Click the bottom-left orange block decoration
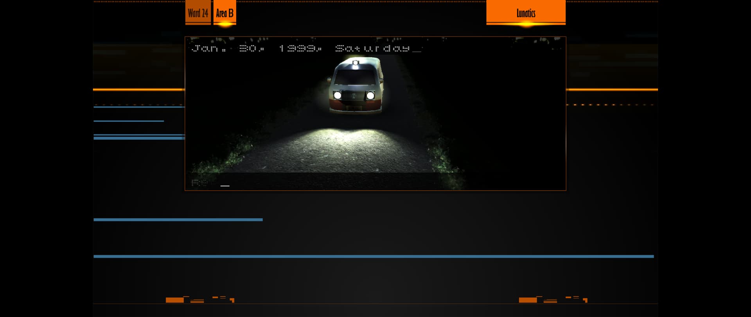751x317 pixels. (x=174, y=300)
